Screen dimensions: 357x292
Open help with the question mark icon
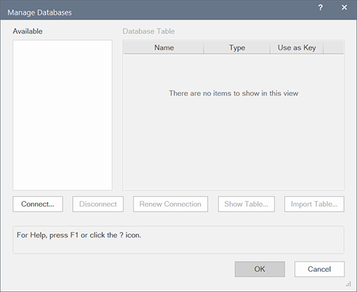[x=321, y=8]
